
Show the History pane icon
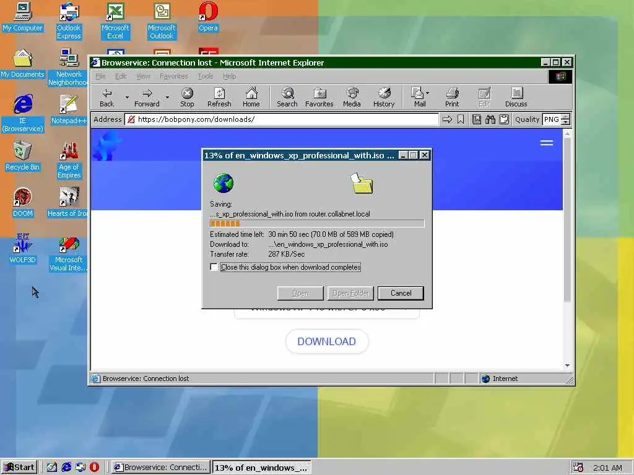tap(384, 97)
